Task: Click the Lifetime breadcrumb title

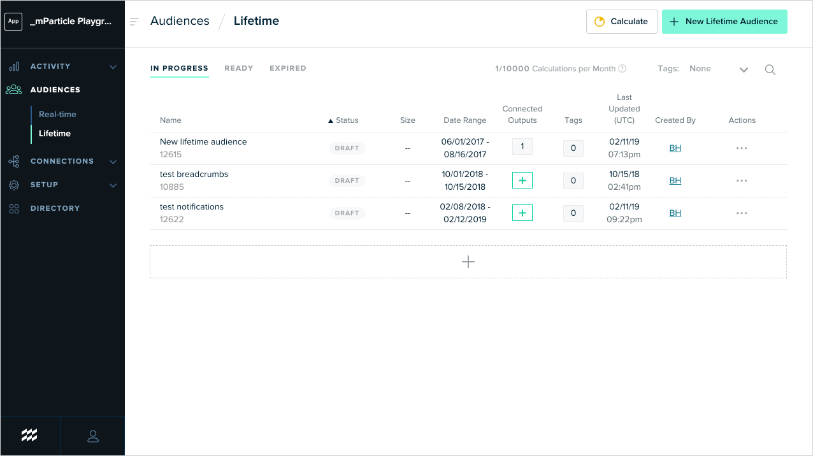Action: pos(256,21)
